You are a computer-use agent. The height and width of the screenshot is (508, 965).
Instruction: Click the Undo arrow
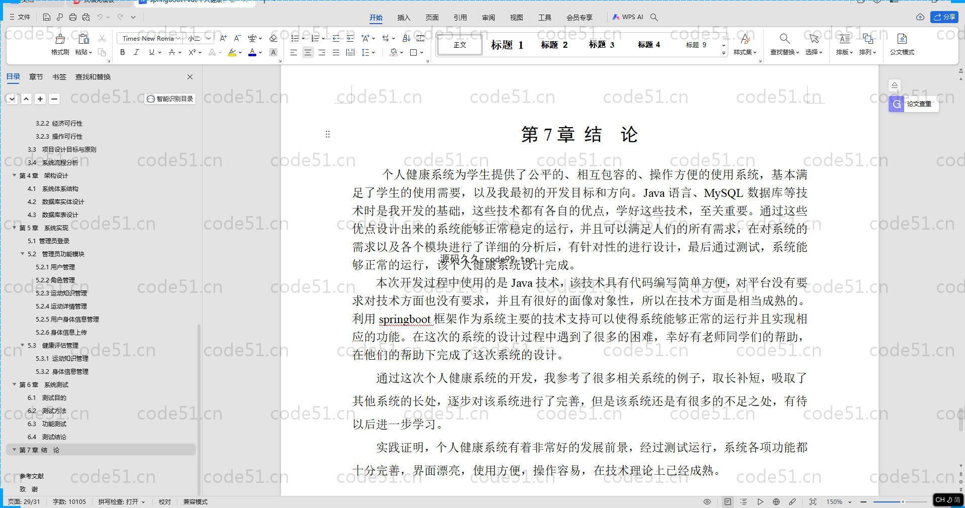(100, 17)
